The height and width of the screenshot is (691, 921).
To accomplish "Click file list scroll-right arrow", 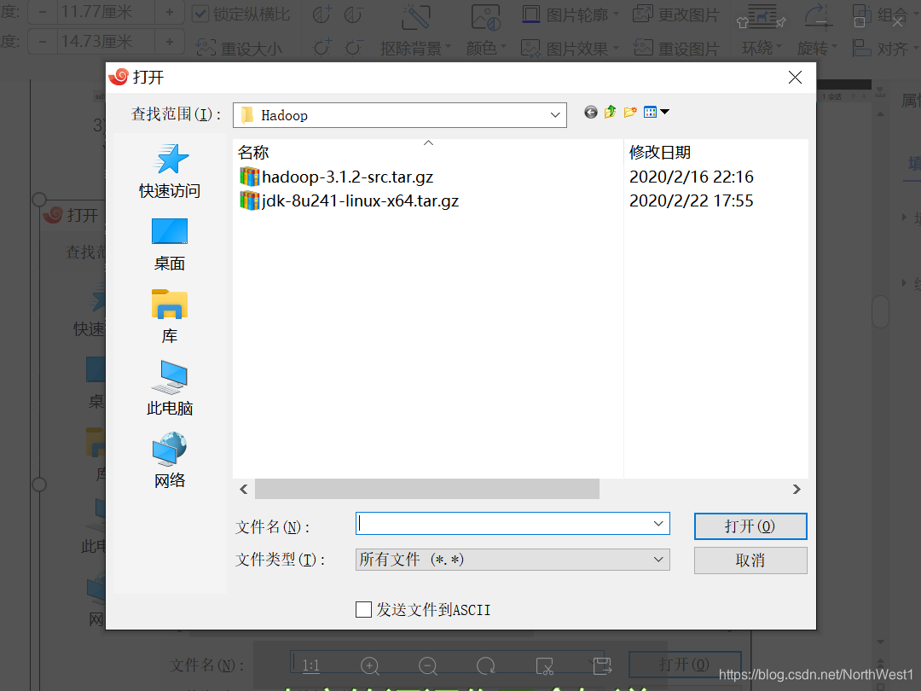I will [796, 489].
